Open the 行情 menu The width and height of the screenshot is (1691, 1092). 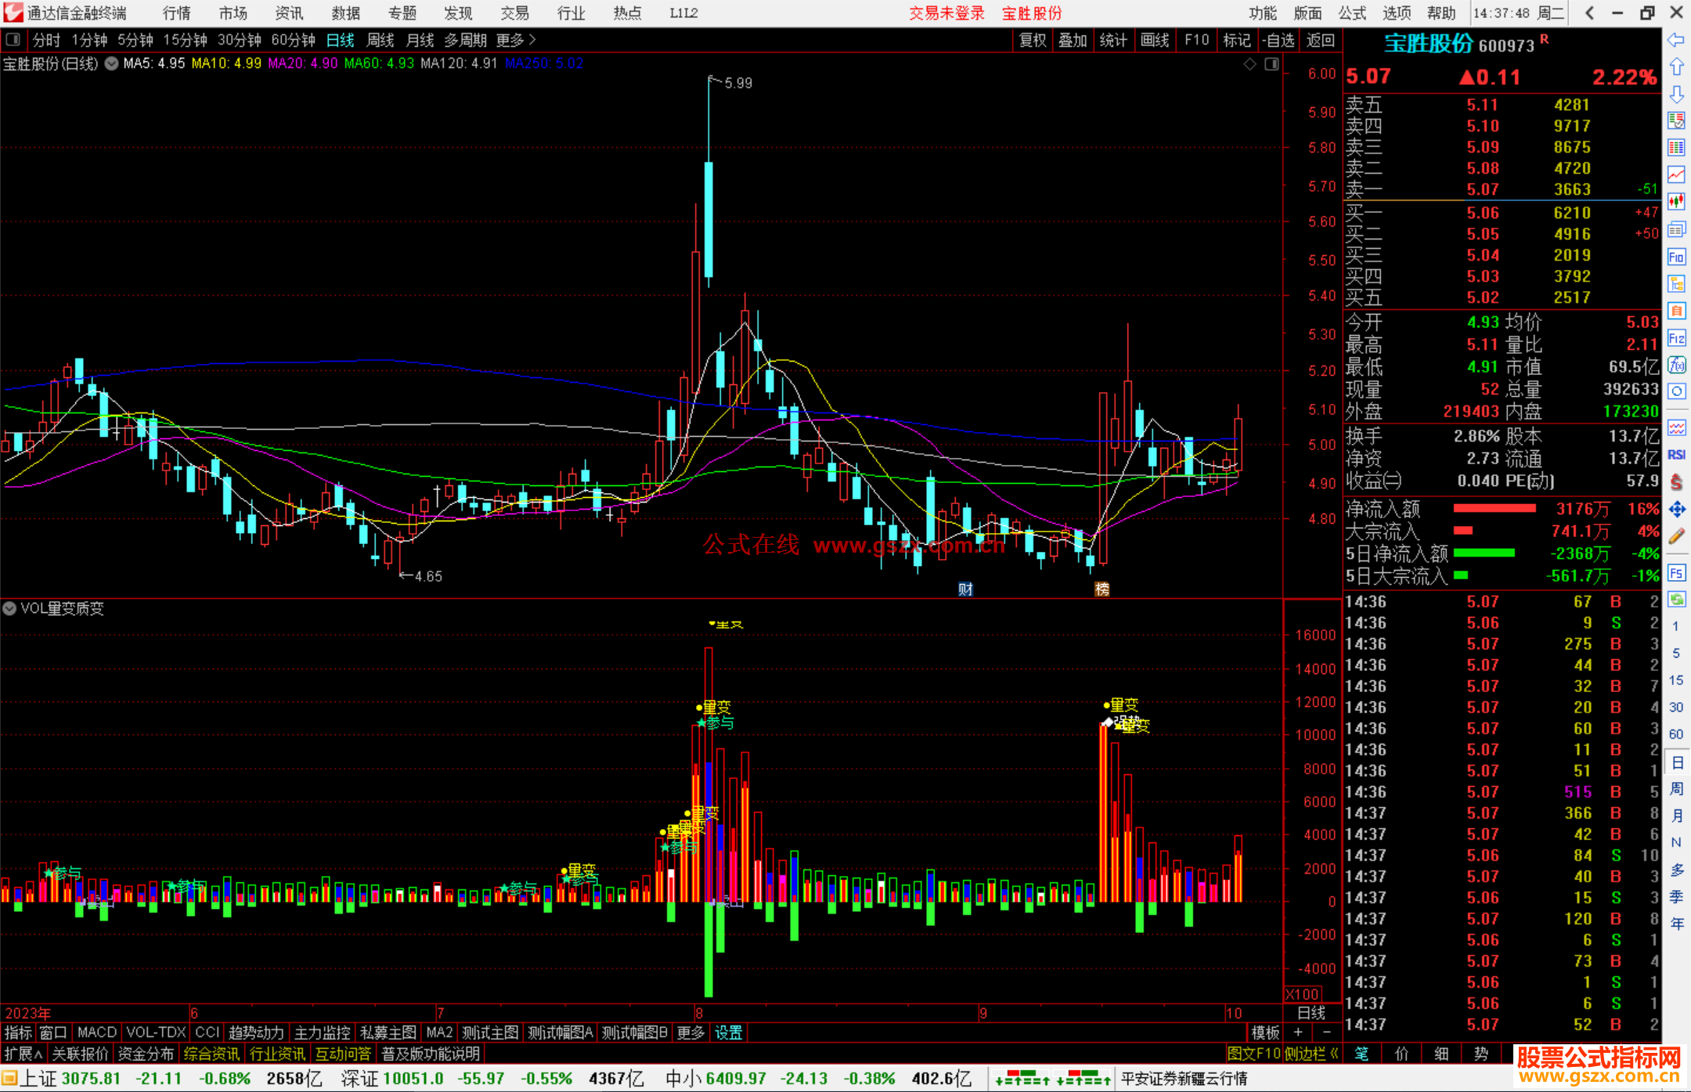176,13
